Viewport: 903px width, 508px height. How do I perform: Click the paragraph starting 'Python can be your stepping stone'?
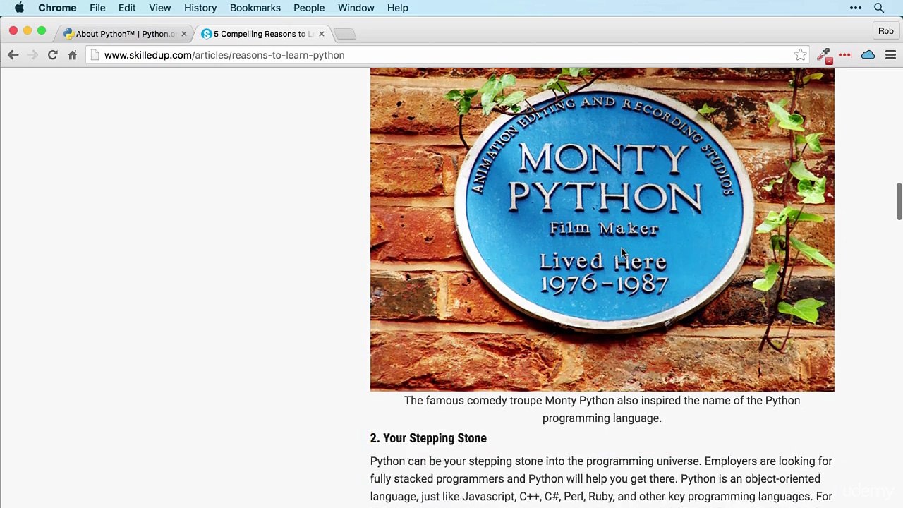[x=601, y=480]
